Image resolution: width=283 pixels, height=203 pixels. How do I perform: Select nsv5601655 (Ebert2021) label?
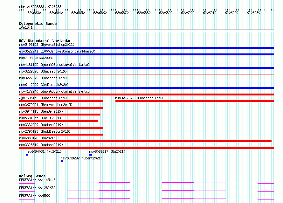tap(40, 118)
